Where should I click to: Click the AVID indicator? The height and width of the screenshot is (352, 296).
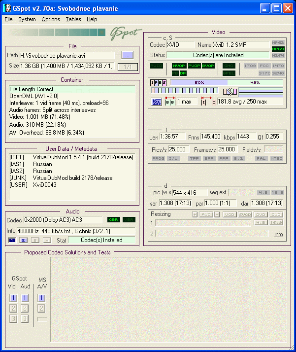coord(157,66)
